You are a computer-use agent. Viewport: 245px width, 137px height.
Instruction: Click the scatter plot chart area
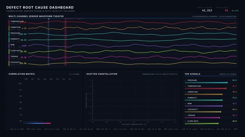point(134,100)
